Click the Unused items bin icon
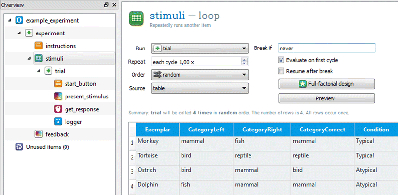This screenshot has height=195, width=398. click(x=19, y=147)
